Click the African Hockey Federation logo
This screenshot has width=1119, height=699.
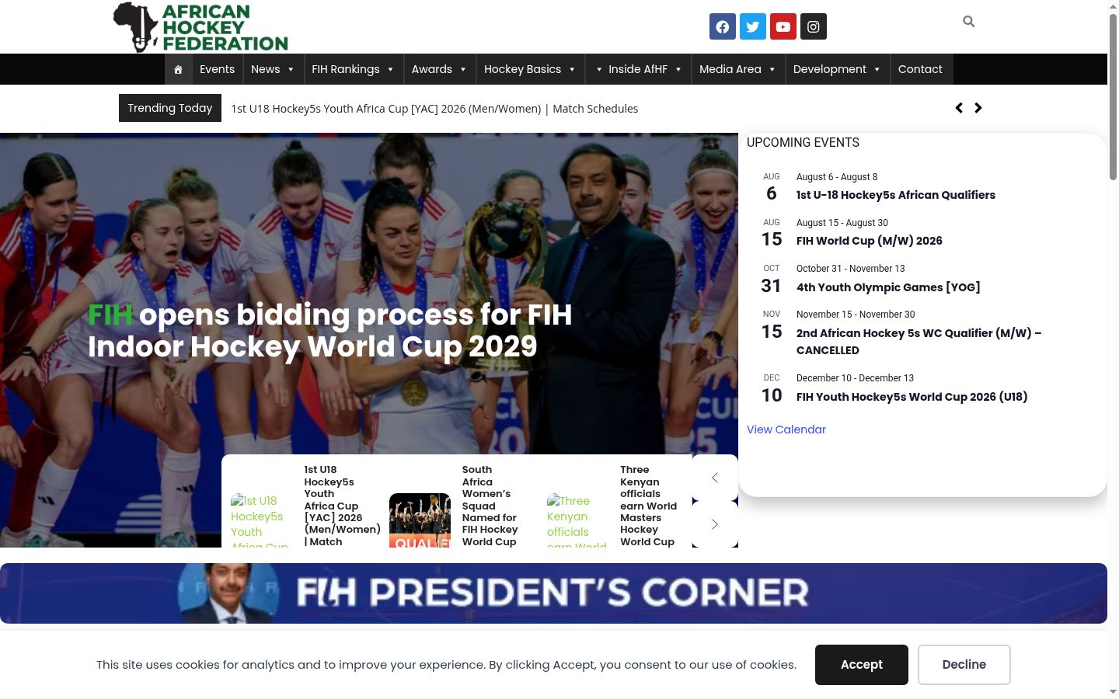[x=200, y=27]
